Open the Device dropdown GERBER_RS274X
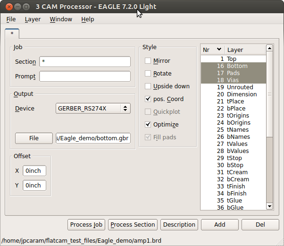Screen dimensions: 284x246 point(93,109)
